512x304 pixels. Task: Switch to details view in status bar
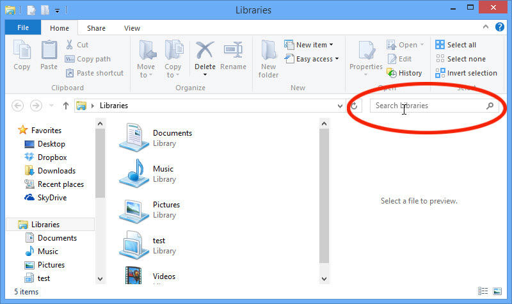tap(483, 291)
